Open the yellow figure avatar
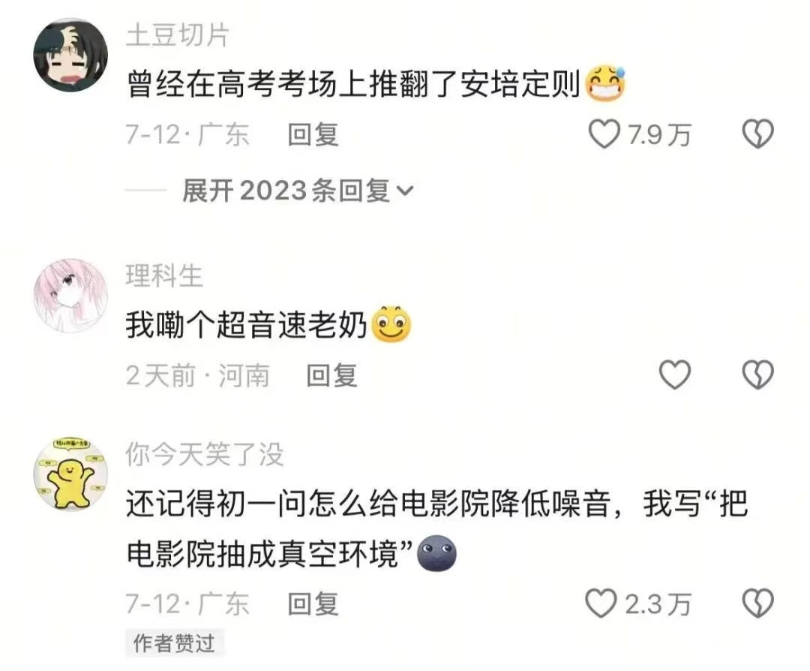 70,473
